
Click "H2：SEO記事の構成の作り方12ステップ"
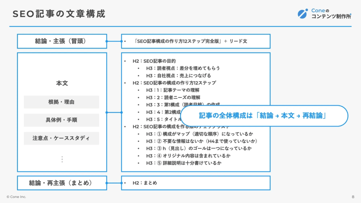174,83
